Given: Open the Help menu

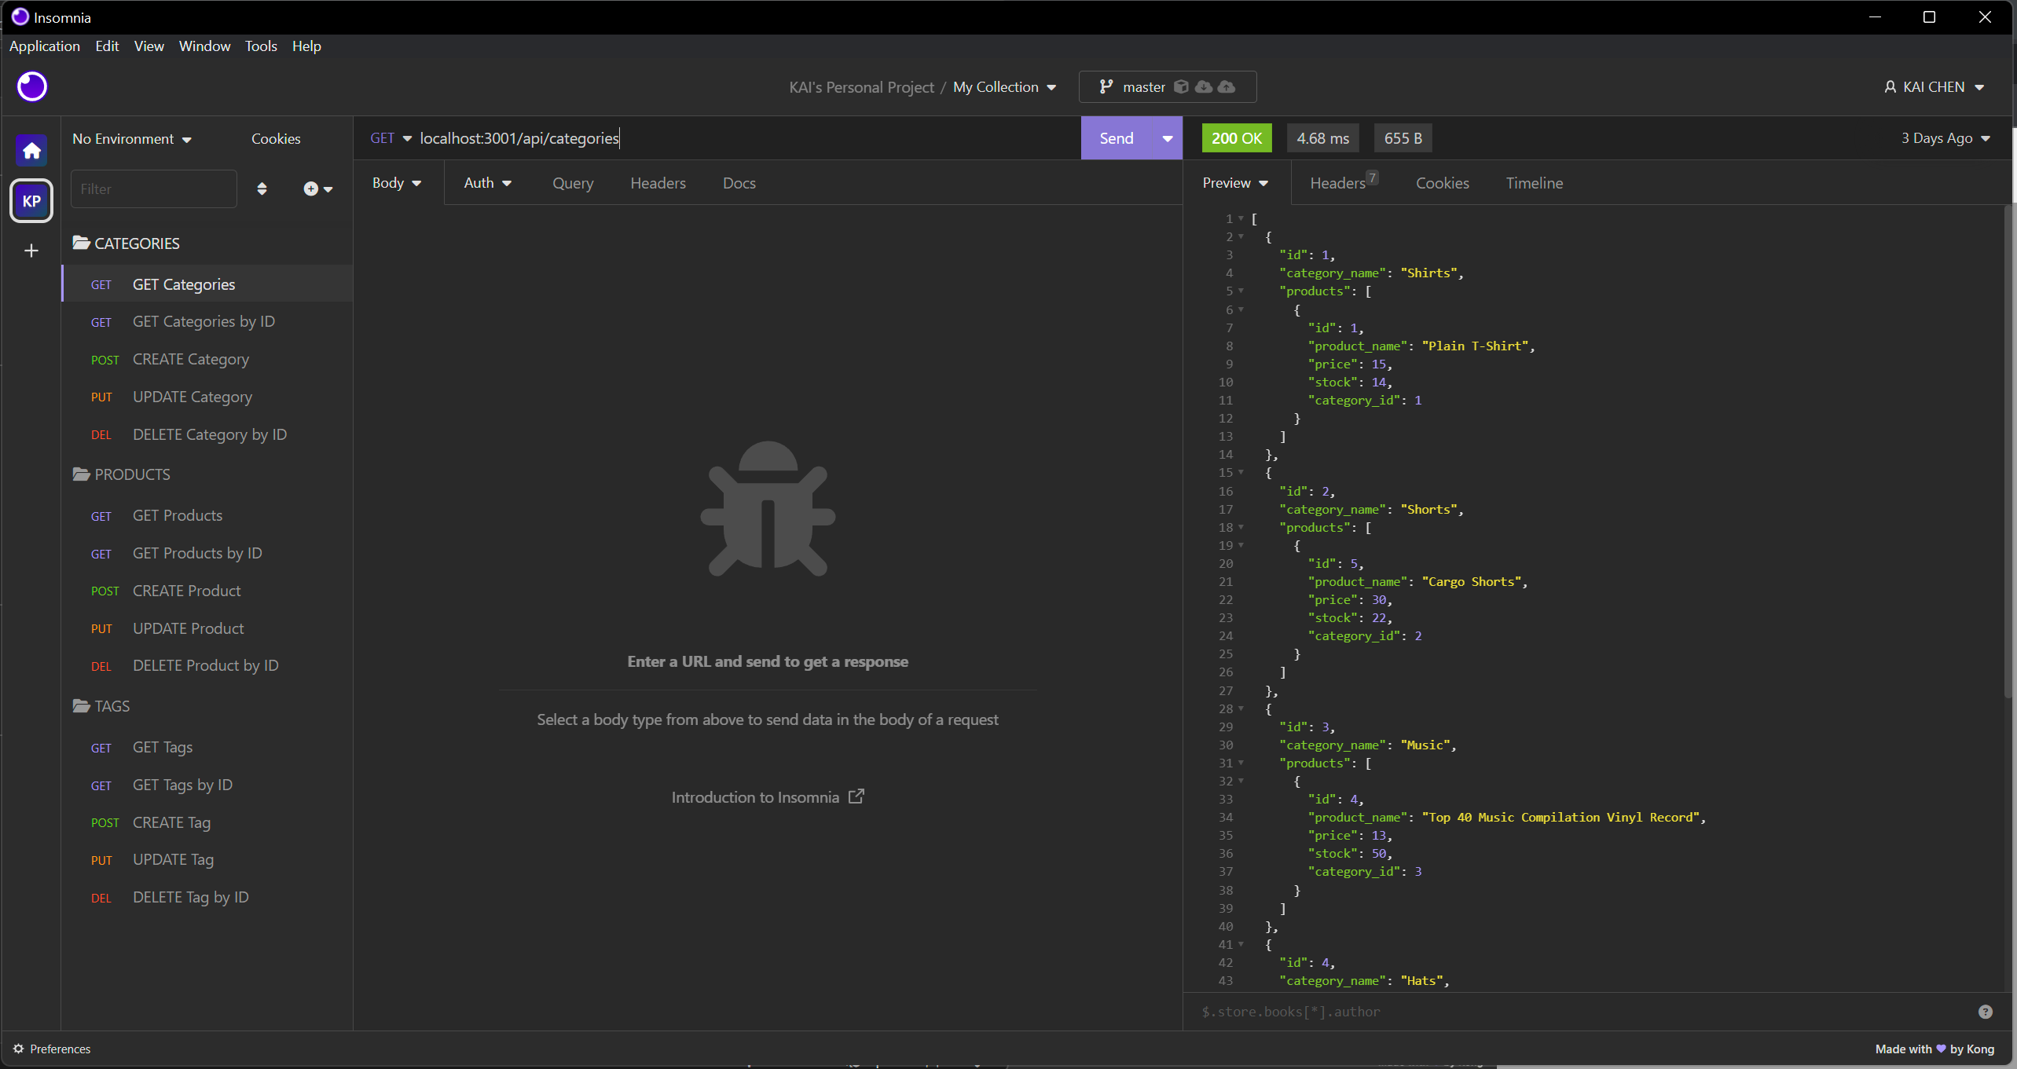Looking at the screenshot, I should click(306, 46).
